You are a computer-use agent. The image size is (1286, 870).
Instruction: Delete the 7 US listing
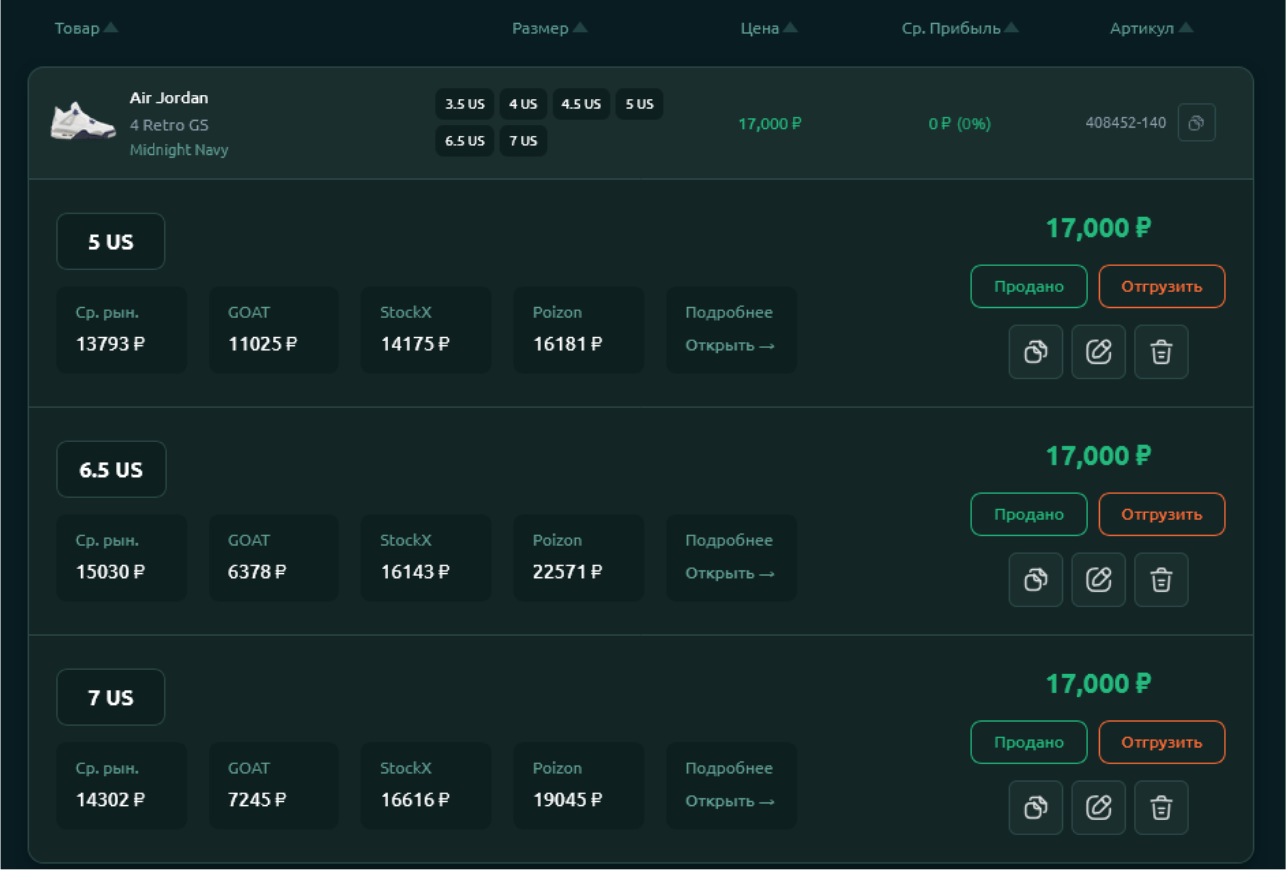pos(1161,808)
